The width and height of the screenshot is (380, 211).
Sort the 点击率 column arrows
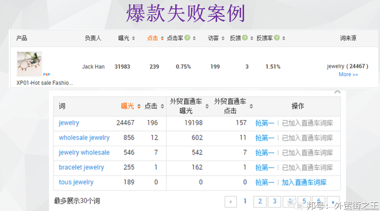coord(194,38)
